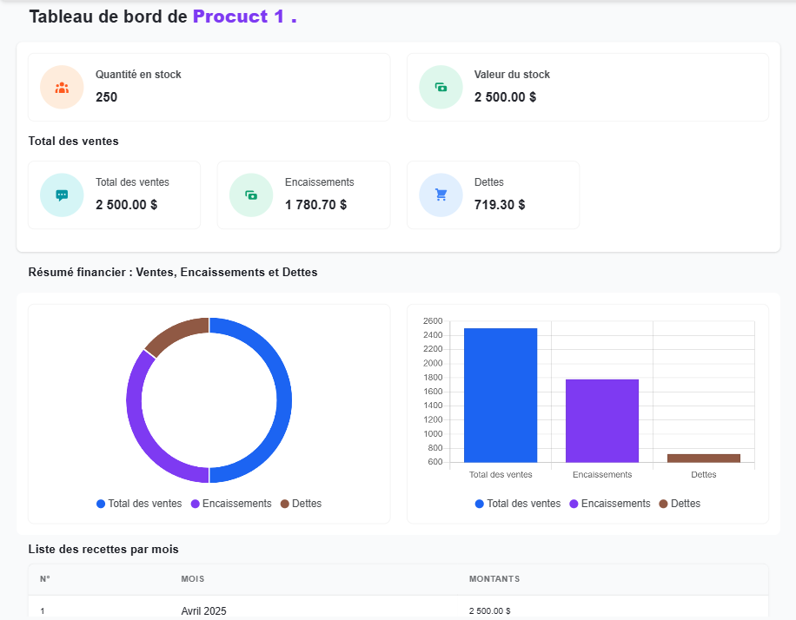Click the purple Encaissements bar in the chart
The width and height of the screenshot is (796, 620).
point(602,421)
